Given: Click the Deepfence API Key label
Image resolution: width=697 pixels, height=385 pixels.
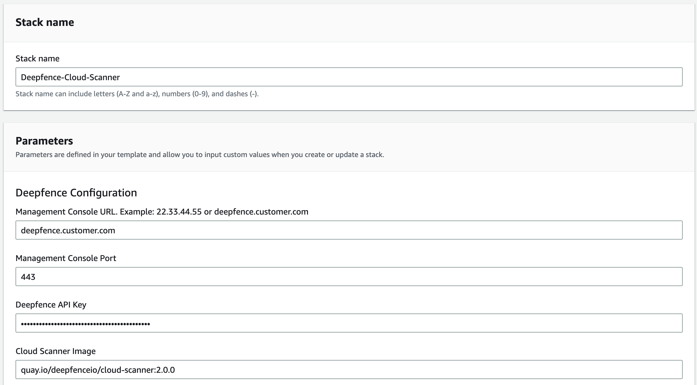Looking at the screenshot, I should pos(51,305).
